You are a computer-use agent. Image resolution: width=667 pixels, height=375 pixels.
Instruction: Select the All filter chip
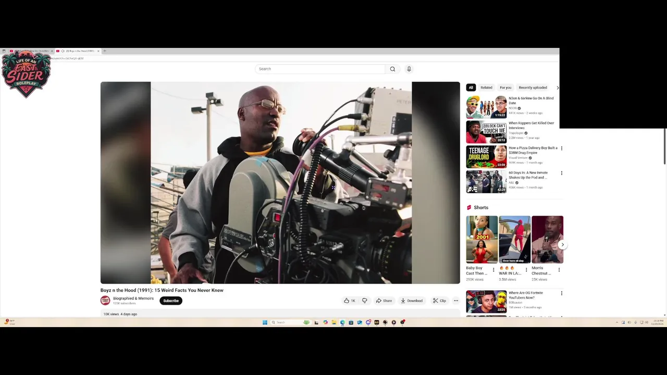pos(471,87)
